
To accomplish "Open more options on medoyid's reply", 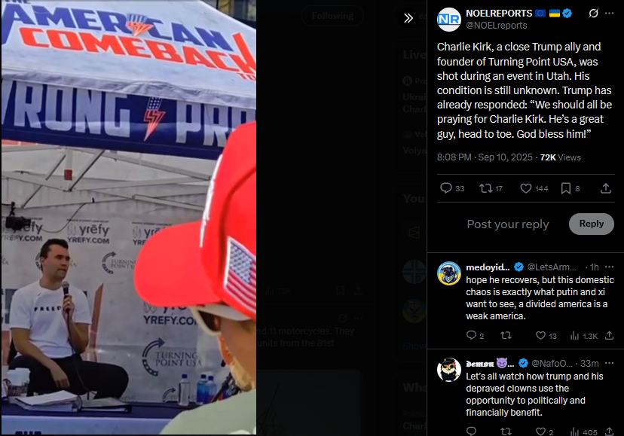I will (x=609, y=267).
